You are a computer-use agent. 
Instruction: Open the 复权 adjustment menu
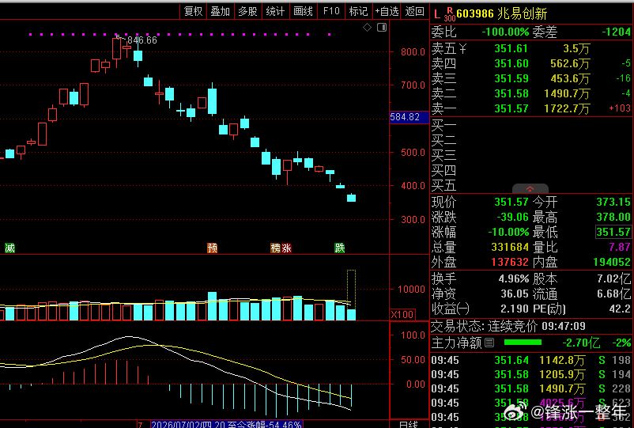click(193, 11)
